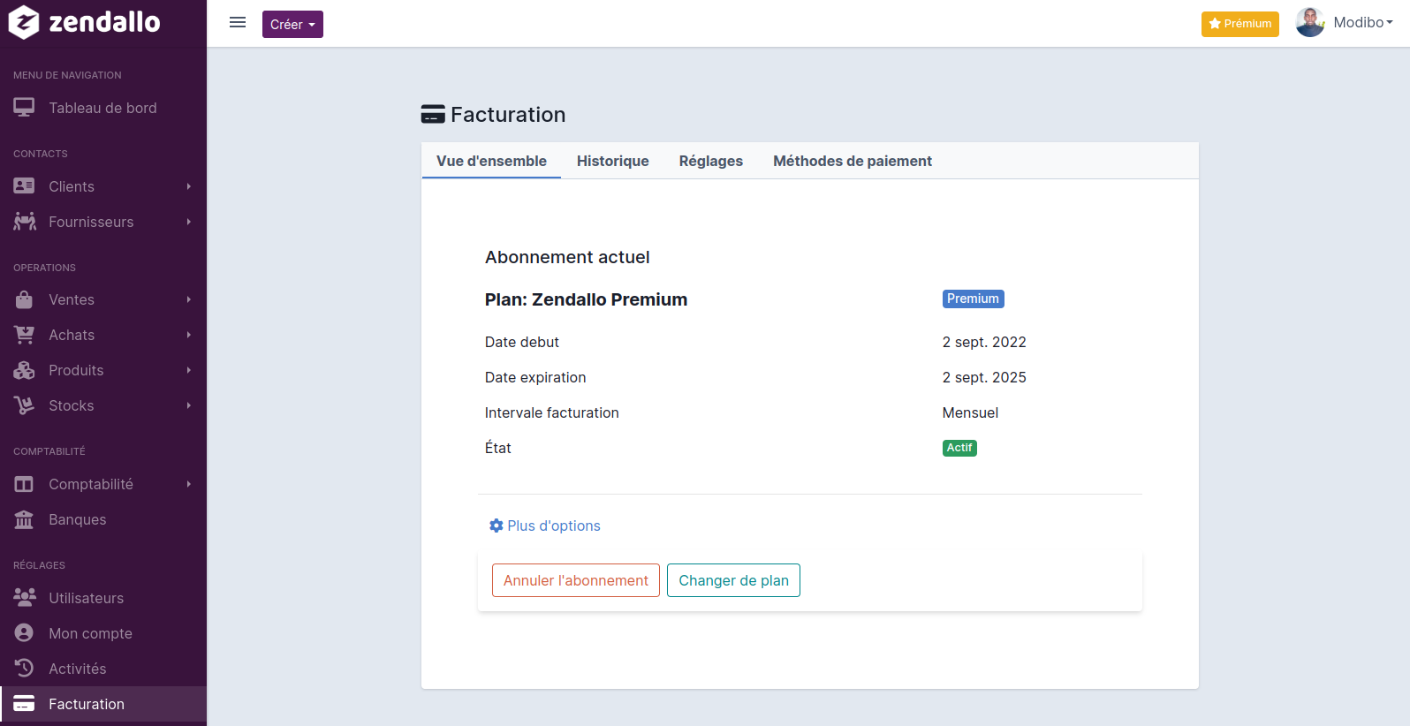Image resolution: width=1410 pixels, height=726 pixels.
Task: Click the blue Premium plan badge
Action: 973,299
